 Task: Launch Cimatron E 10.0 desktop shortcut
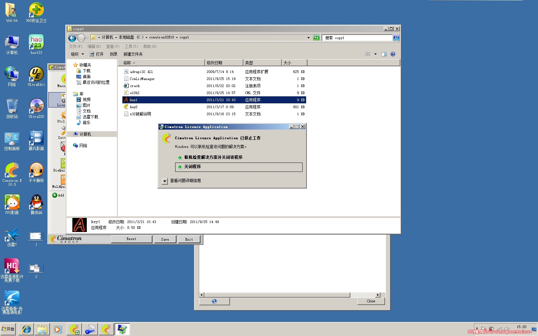point(12,174)
